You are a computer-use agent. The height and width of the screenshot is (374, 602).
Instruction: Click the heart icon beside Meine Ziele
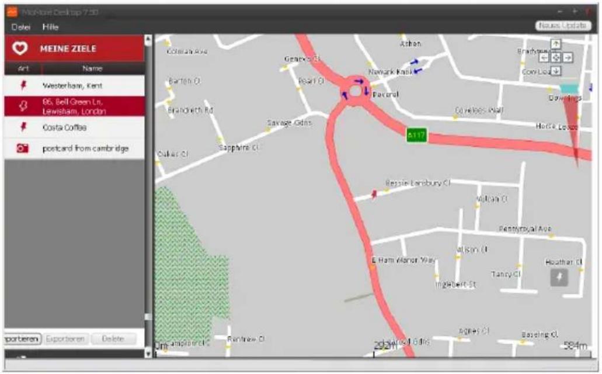[x=20, y=49]
